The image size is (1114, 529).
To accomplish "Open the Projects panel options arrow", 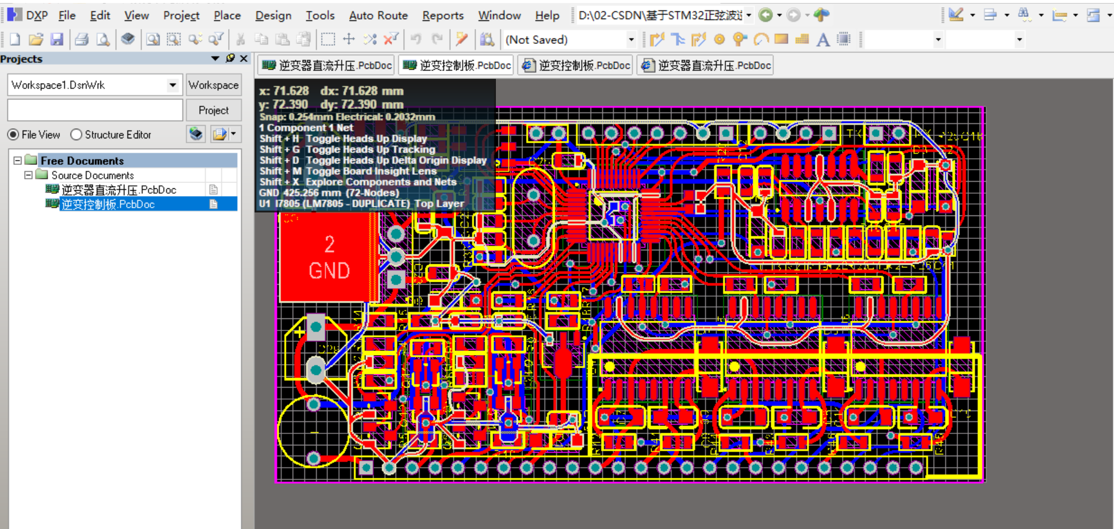I will tap(215, 58).
